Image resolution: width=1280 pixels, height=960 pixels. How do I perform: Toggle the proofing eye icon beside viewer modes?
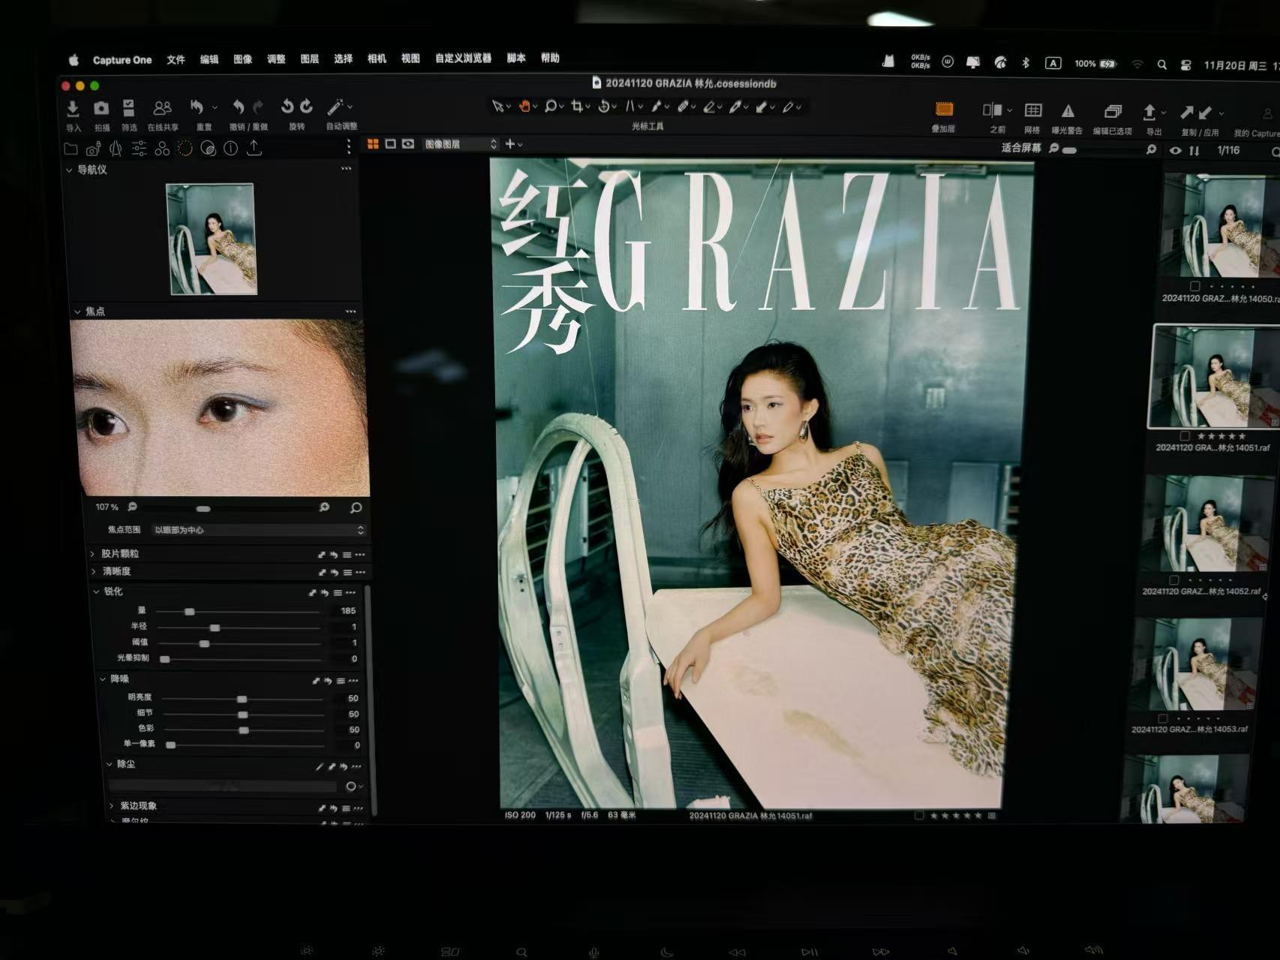(x=408, y=143)
